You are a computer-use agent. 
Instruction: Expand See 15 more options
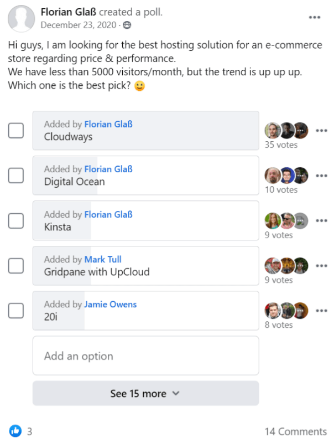tap(145, 394)
